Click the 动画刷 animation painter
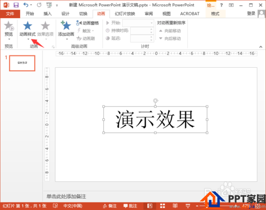 click(x=86, y=38)
